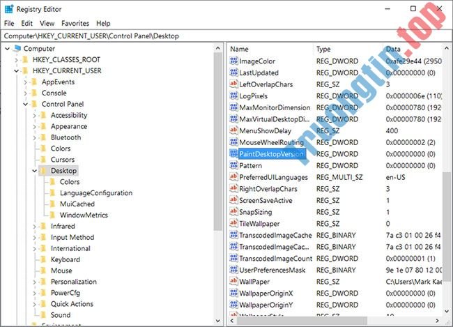The width and height of the screenshot is (453, 327).
Task: Click the Personalization folder icon
Action: point(44,282)
